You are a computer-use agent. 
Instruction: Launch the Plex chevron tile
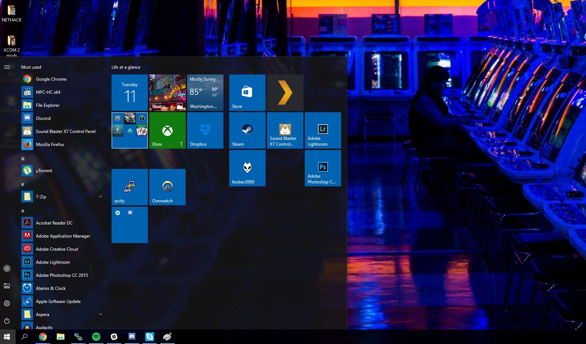click(285, 93)
